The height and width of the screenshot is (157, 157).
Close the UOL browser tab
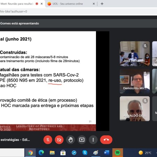coord(94,4)
